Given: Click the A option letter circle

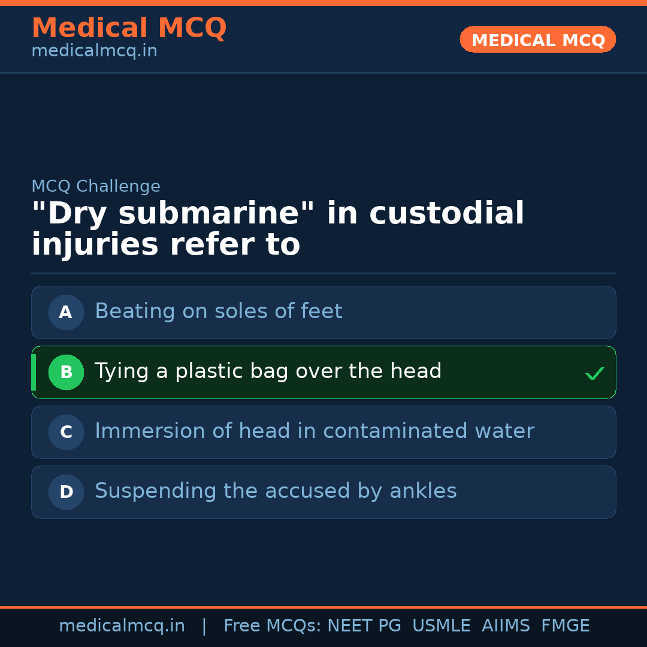Looking at the screenshot, I should coord(66,312).
